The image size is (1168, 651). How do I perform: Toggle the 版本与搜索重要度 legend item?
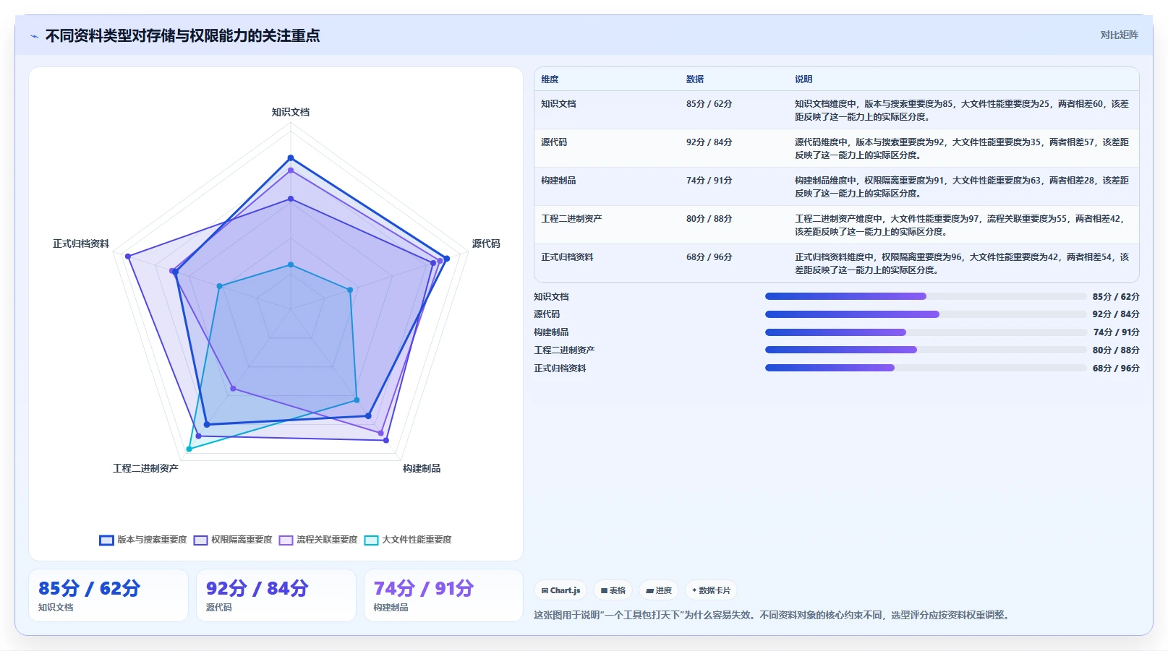coord(143,540)
